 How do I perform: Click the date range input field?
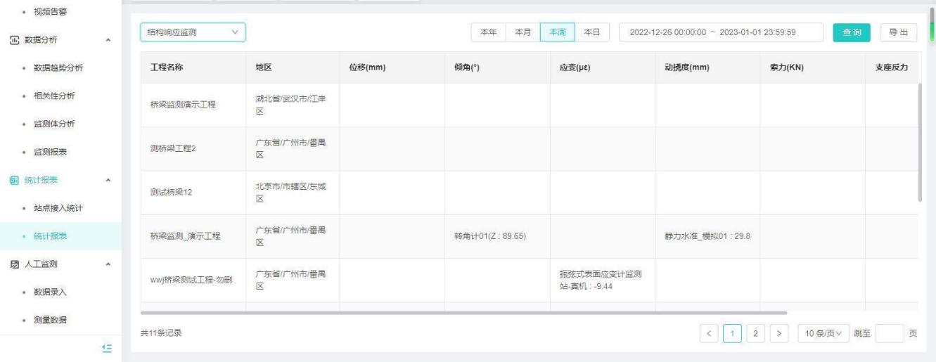[x=721, y=32]
